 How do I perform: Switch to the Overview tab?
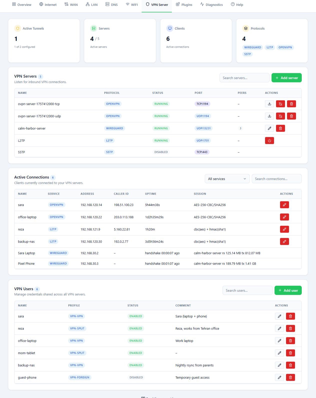[x=22, y=4]
